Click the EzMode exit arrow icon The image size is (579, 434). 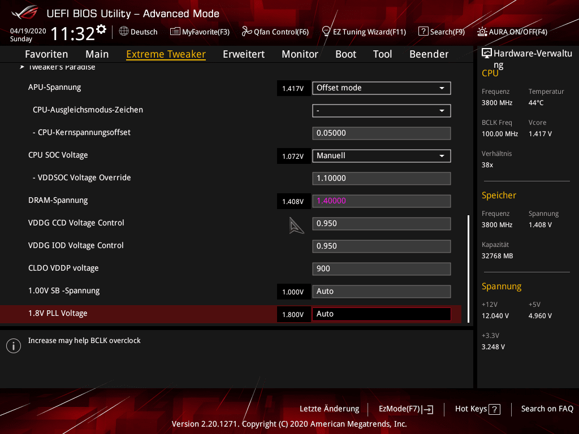coord(429,409)
